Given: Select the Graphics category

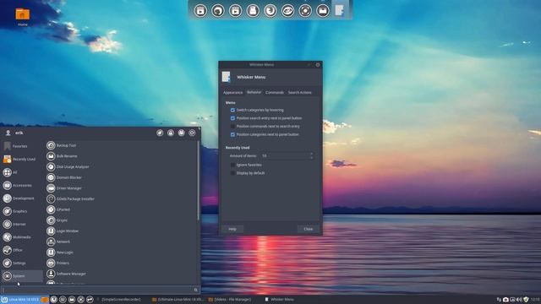Looking at the screenshot, I should coord(22,211).
